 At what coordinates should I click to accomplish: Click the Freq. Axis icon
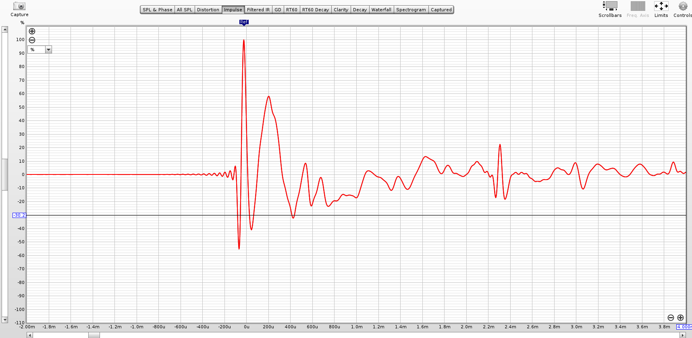pos(638,6)
